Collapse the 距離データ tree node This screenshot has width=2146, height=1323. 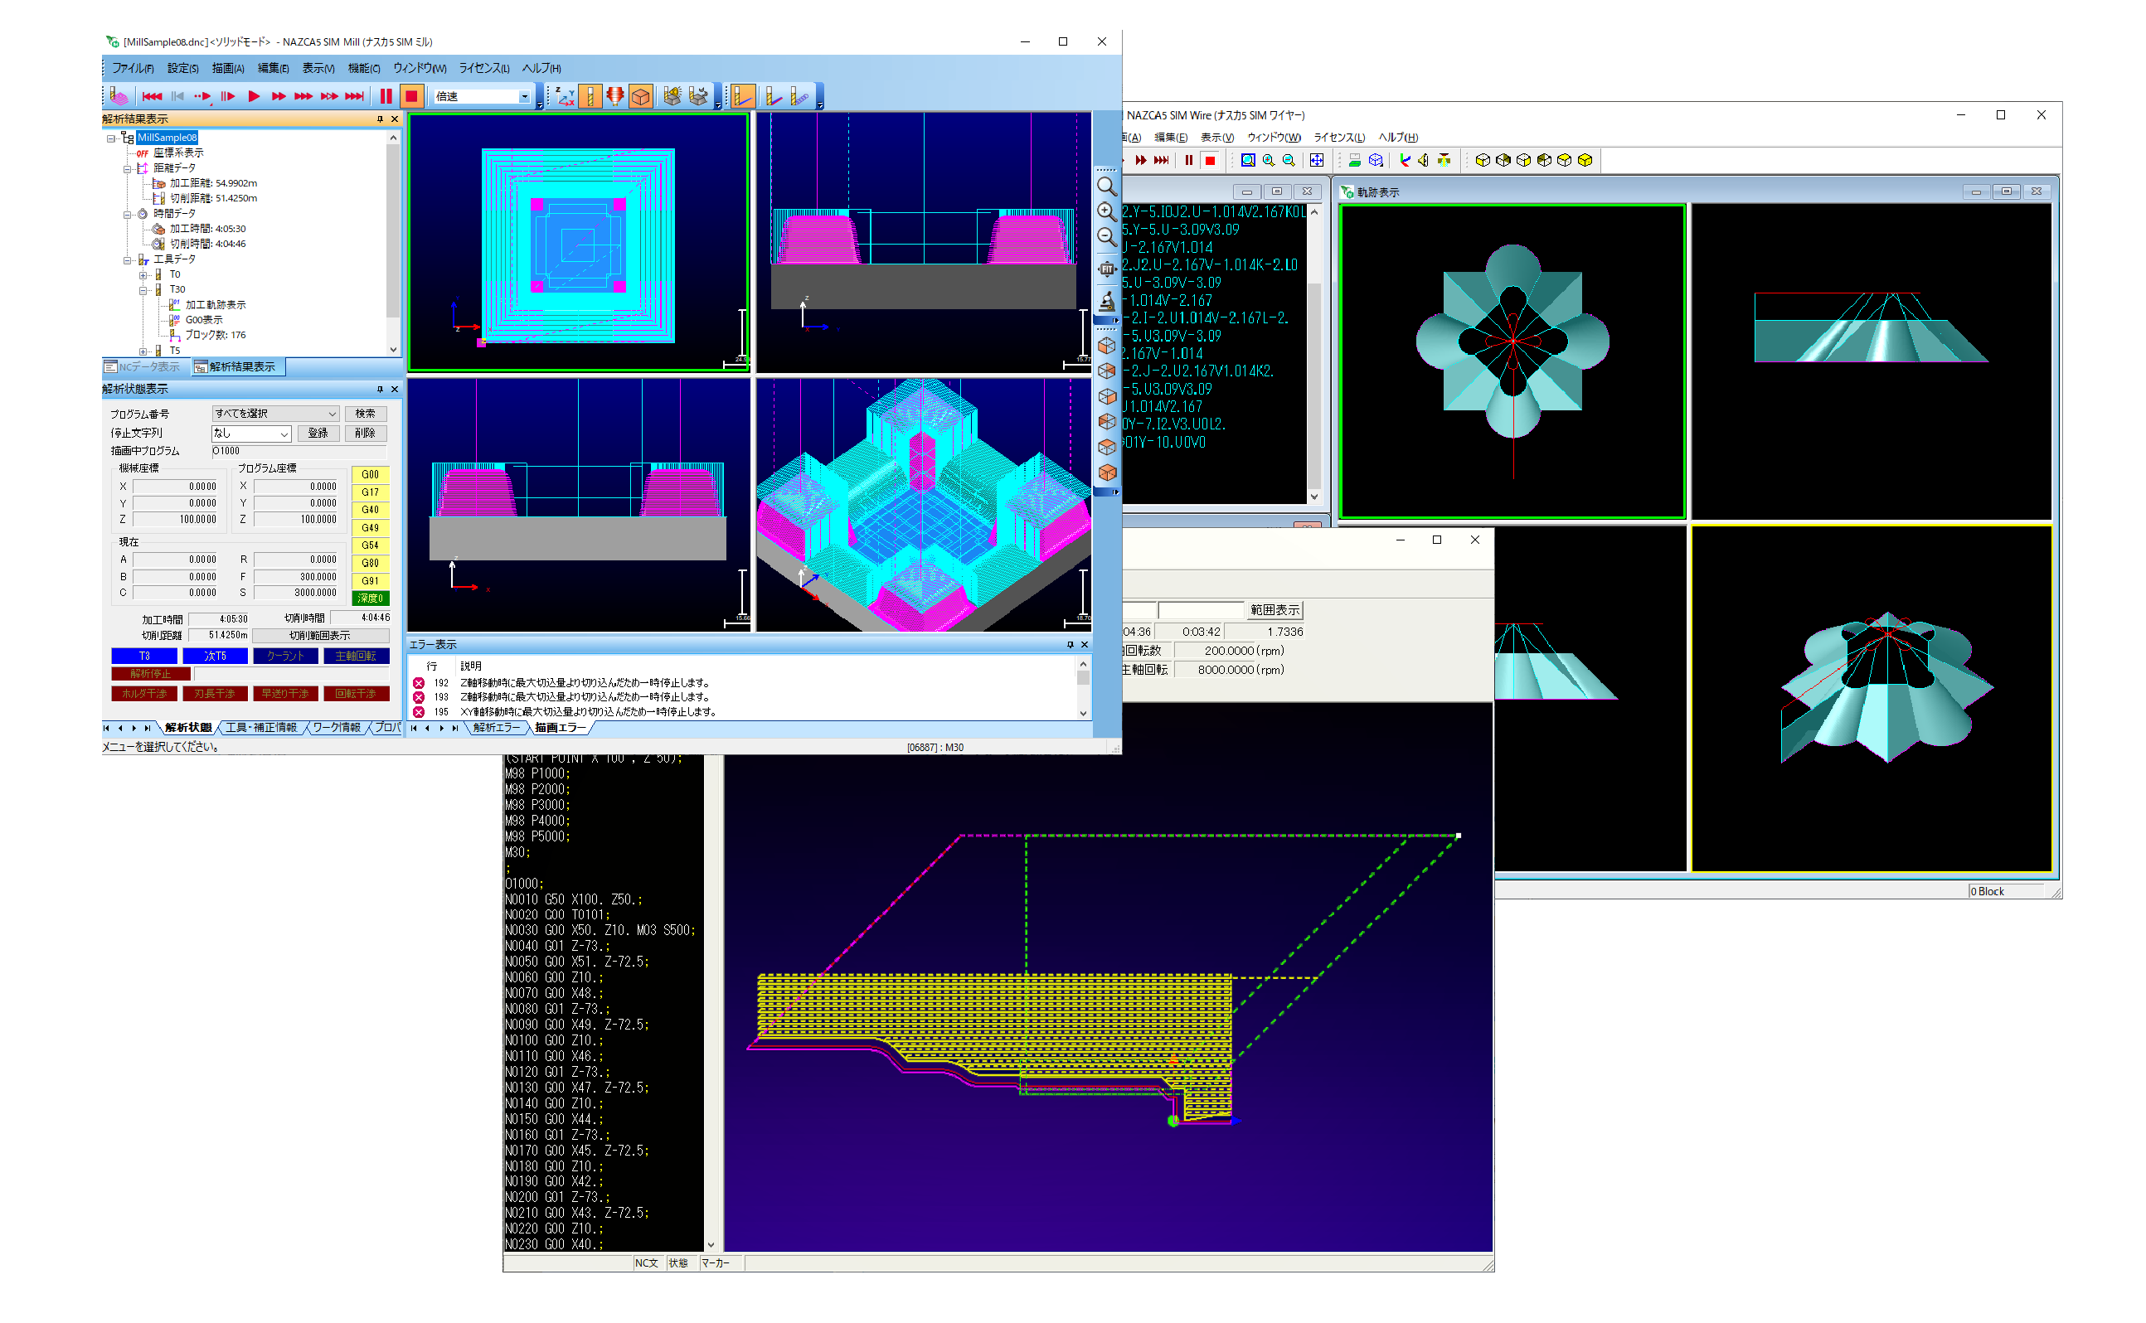tap(127, 169)
